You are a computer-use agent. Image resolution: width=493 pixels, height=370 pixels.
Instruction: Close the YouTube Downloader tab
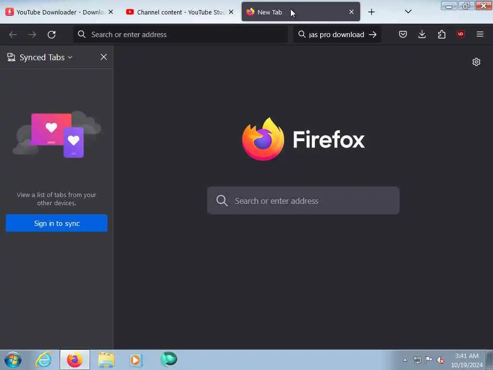(x=111, y=12)
